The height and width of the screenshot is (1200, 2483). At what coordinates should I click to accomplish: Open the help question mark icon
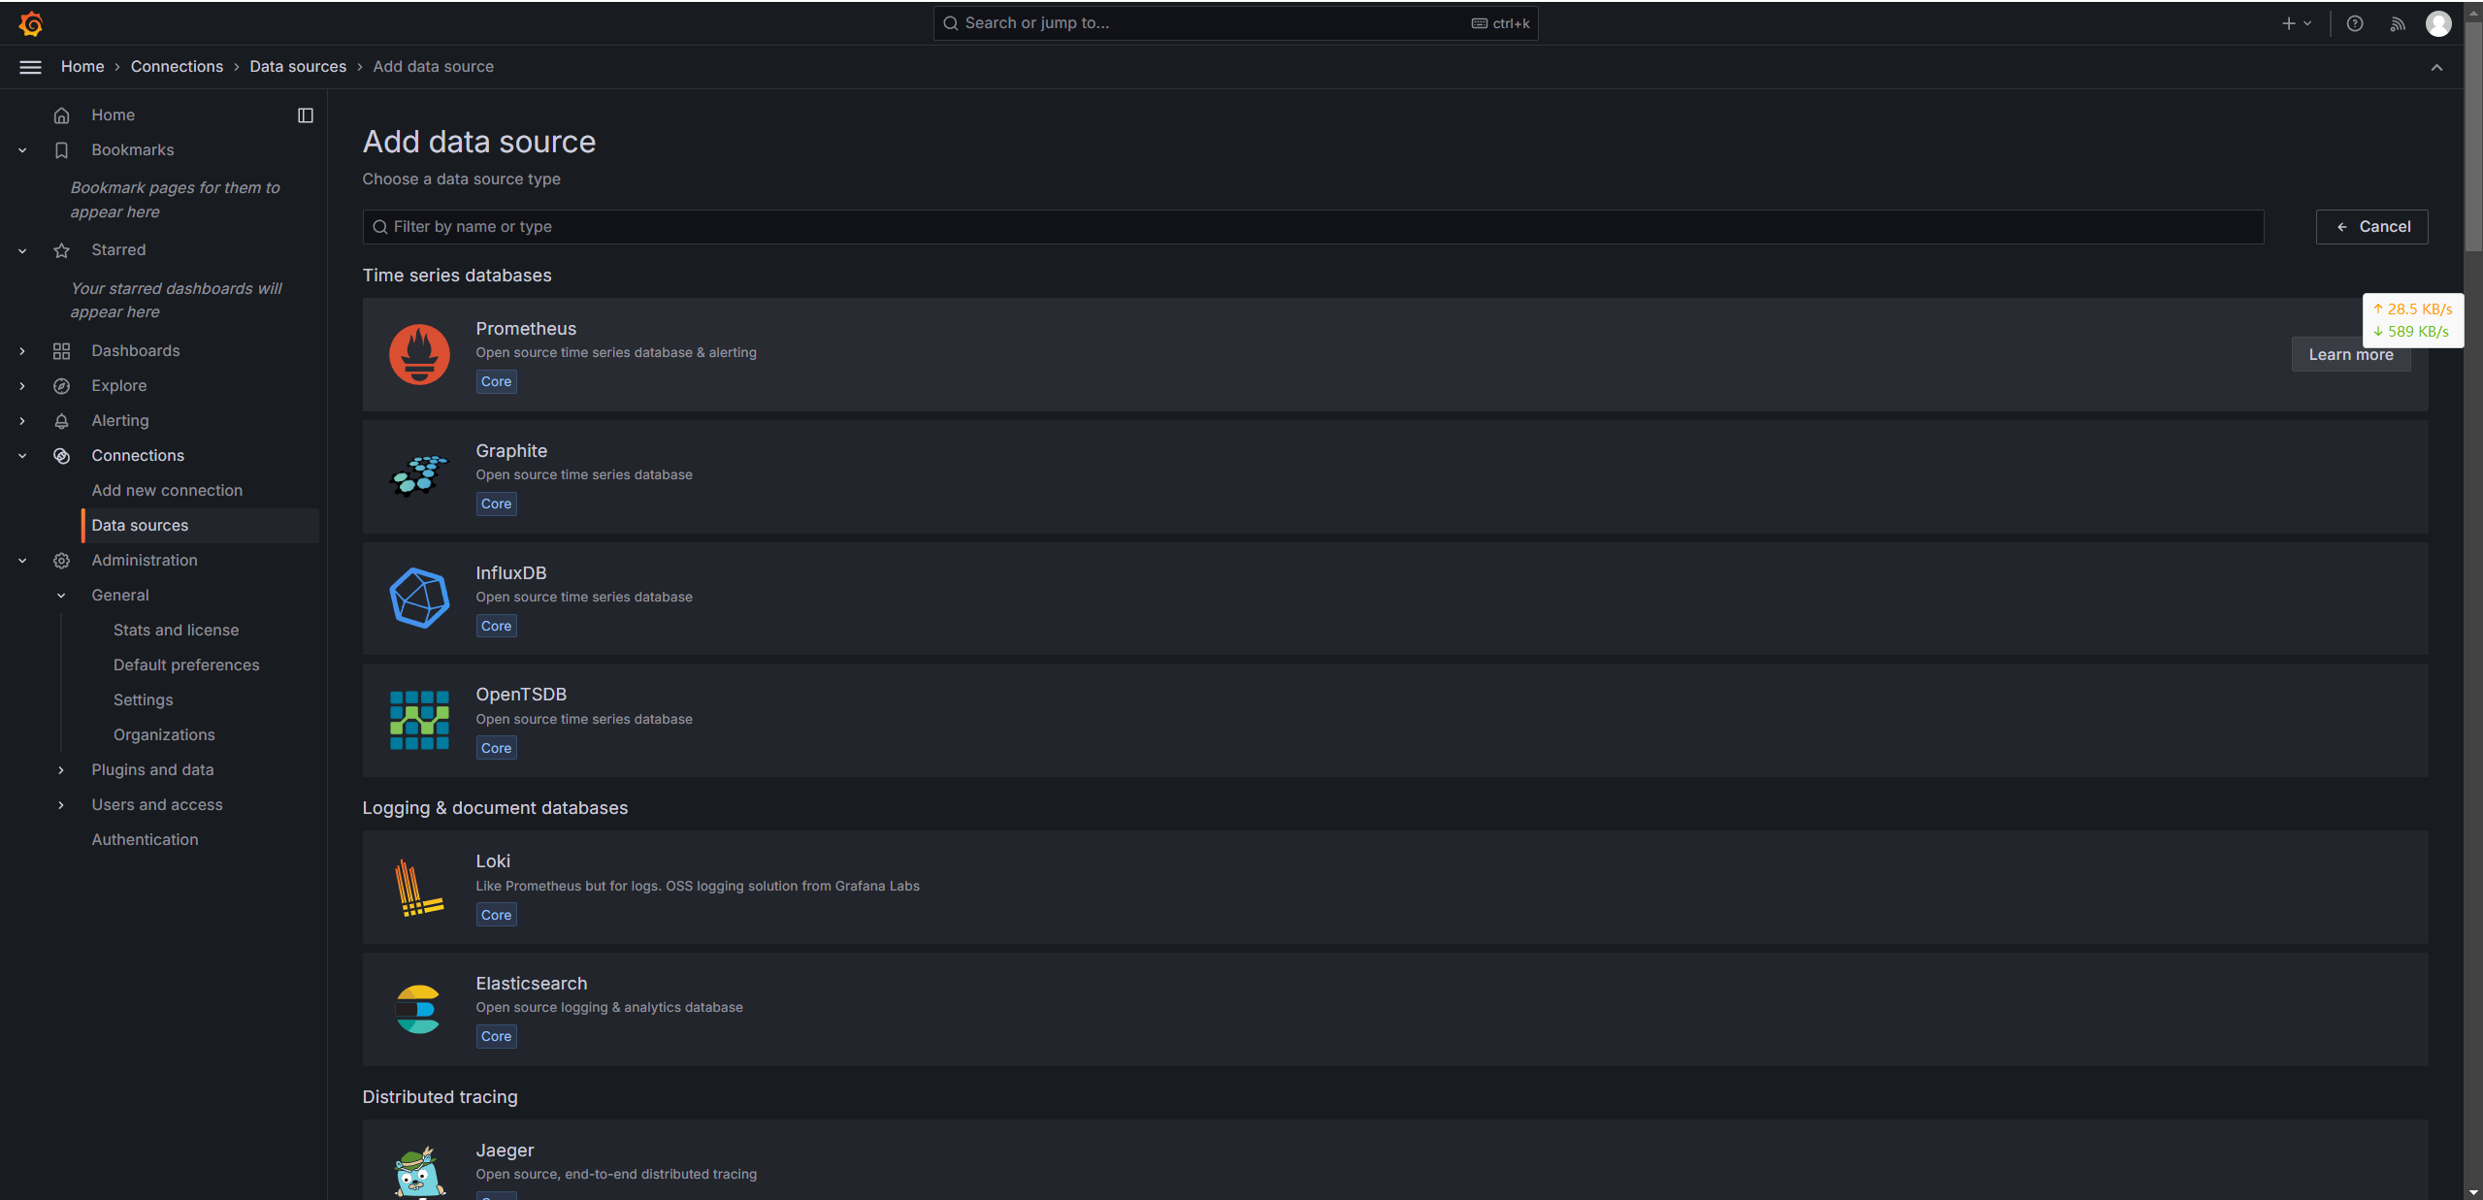point(2355,23)
